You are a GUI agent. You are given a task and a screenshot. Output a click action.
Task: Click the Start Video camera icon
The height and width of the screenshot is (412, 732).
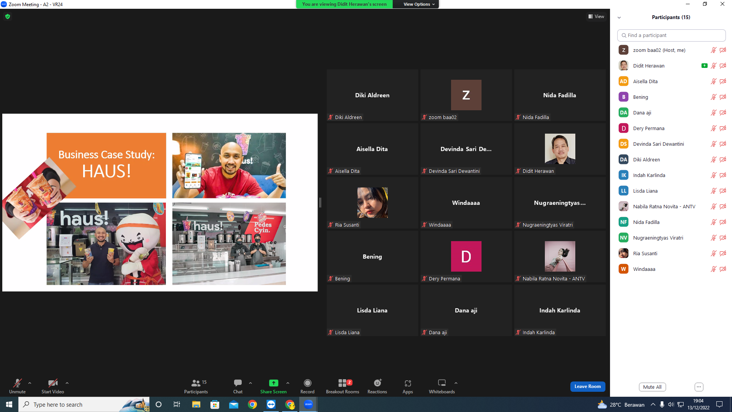coord(53,383)
